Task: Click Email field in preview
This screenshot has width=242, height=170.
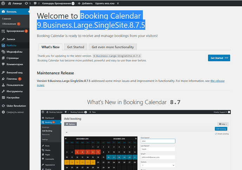Action: pos(158,157)
